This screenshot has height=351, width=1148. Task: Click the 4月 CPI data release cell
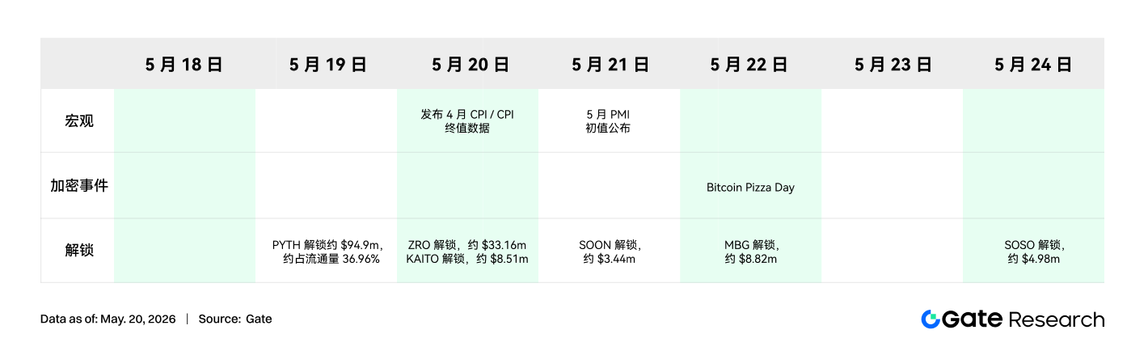[467, 121]
